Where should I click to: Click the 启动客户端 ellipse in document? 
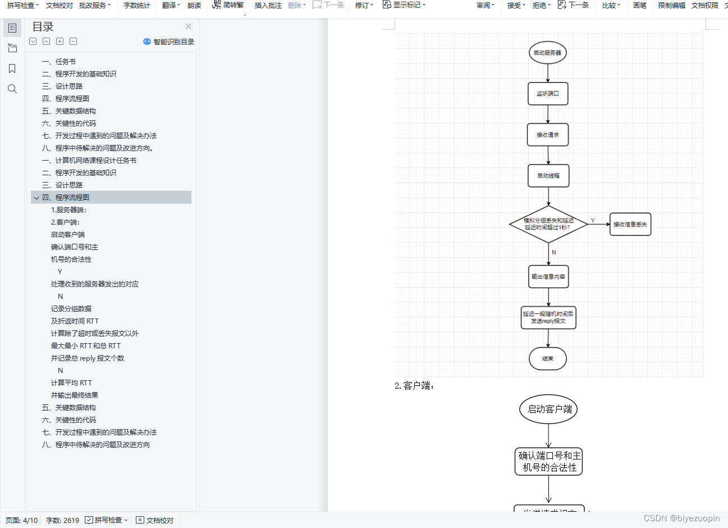(x=548, y=409)
